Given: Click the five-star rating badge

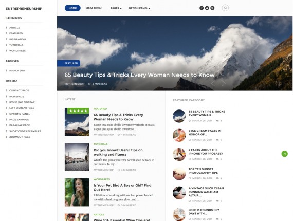Looking at the screenshot, I should 78,111.
